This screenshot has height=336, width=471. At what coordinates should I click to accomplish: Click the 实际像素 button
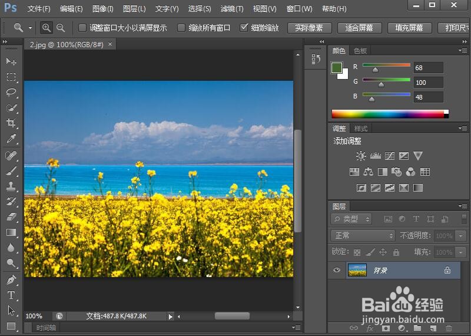(310, 28)
